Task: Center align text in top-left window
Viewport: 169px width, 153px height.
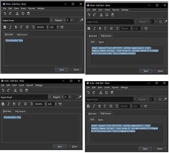Action: (x=27, y=27)
